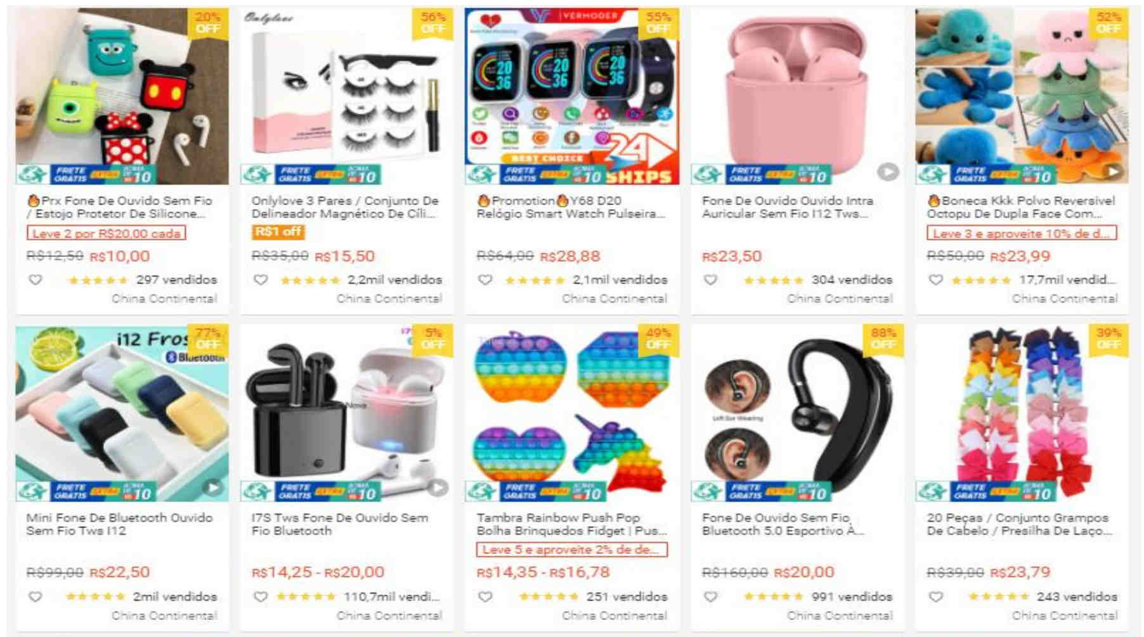Tap heart icon under Mini Fone Bluetooth I12
The width and height of the screenshot is (1144, 637).
click(36, 596)
